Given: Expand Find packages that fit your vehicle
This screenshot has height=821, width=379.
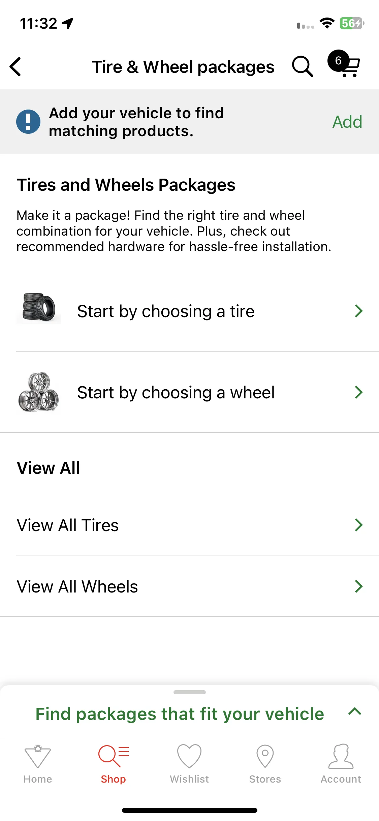Looking at the screenshot, I should point(189,714).
